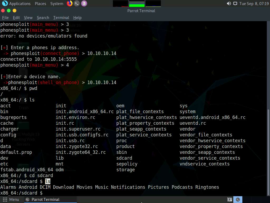The width and height of the screenshot is (270, 203).
Task: Open the Places menu
Action: tap(40, 3)
